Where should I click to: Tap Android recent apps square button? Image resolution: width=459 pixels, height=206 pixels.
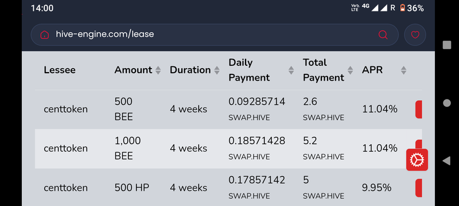pyautogui.click(x=447, y=45)
